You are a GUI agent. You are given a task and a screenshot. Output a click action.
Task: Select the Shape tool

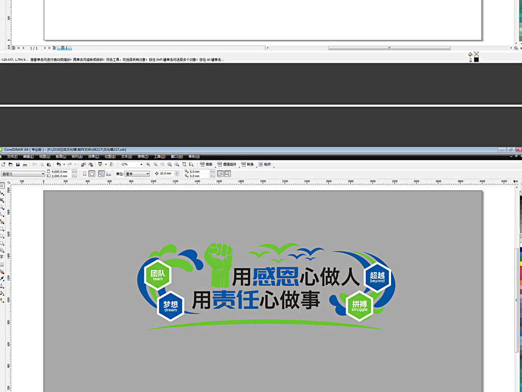3,194
